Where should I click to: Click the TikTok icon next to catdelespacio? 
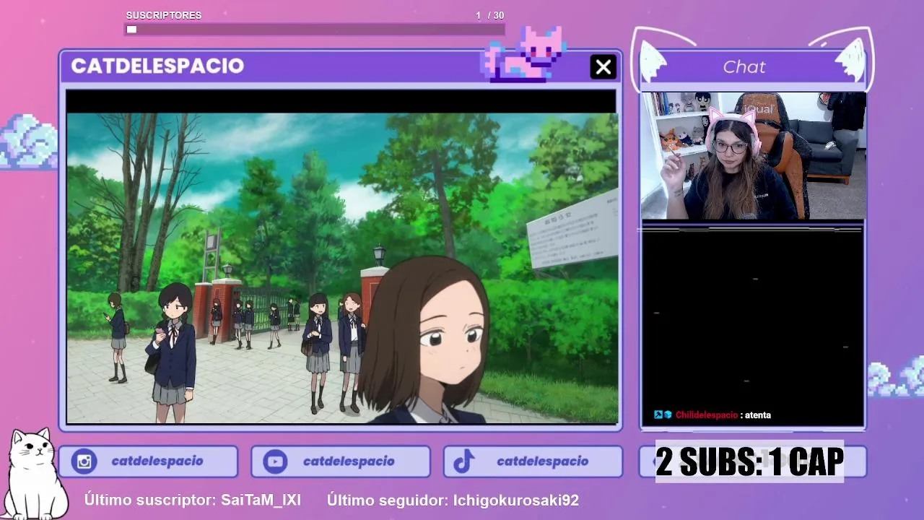[464, 461]
